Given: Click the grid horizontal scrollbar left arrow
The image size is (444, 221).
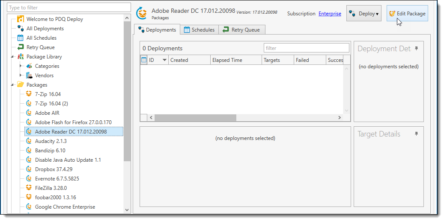Looking at the screenshot, I should [x=151, y=117].
